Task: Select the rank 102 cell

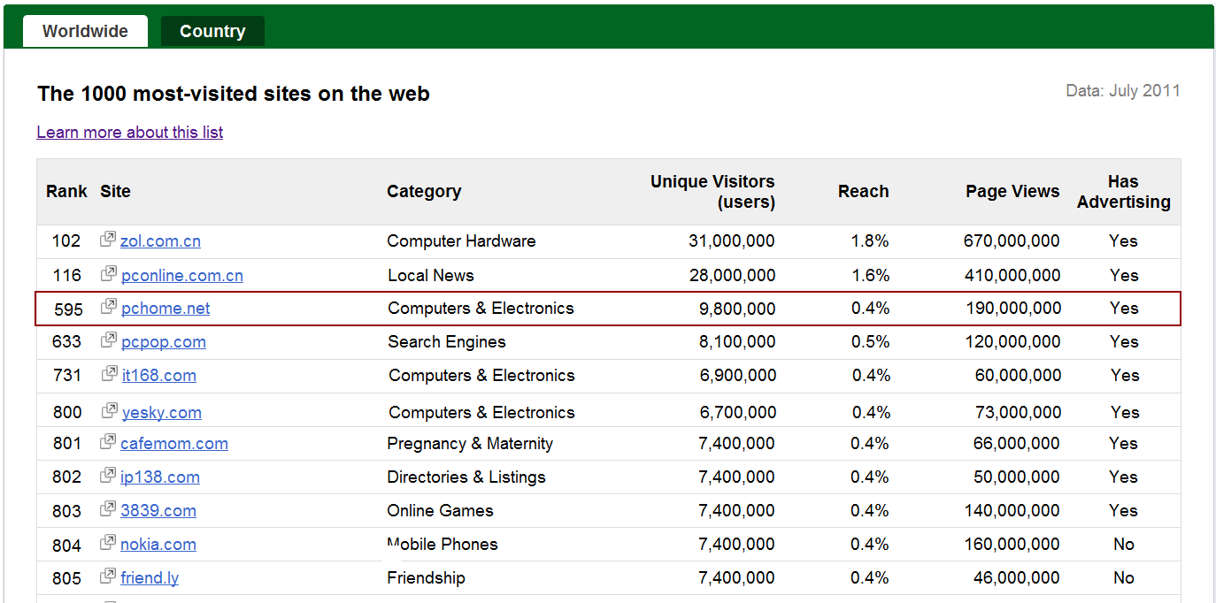Action: 66,241
